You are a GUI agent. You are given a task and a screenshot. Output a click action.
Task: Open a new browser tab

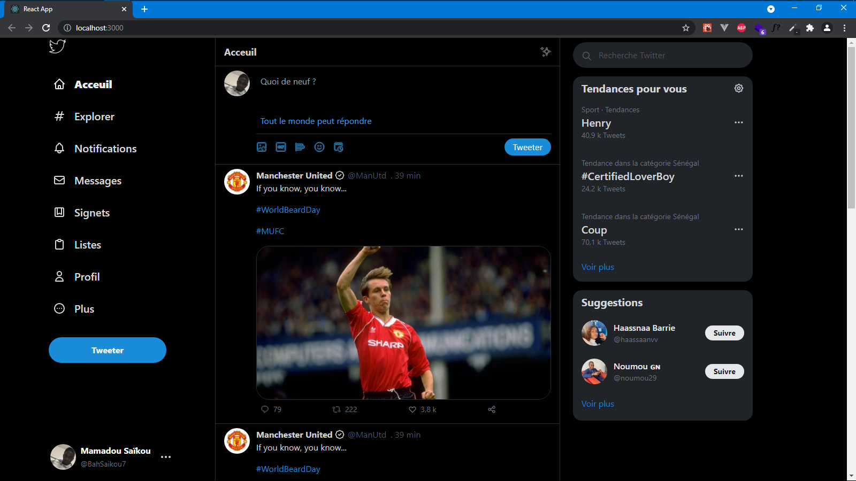144,9
